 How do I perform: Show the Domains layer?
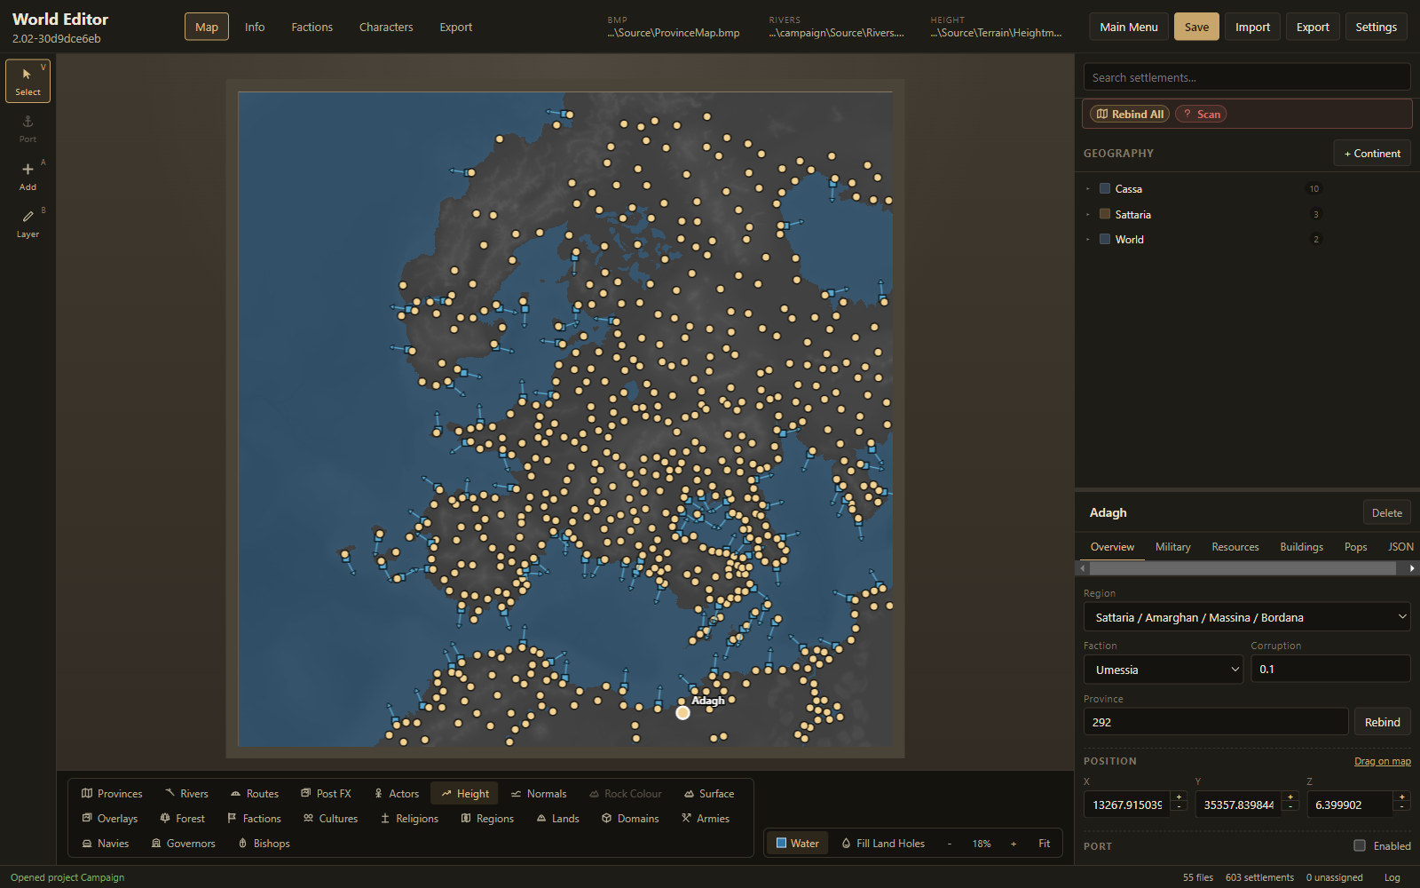630,819
